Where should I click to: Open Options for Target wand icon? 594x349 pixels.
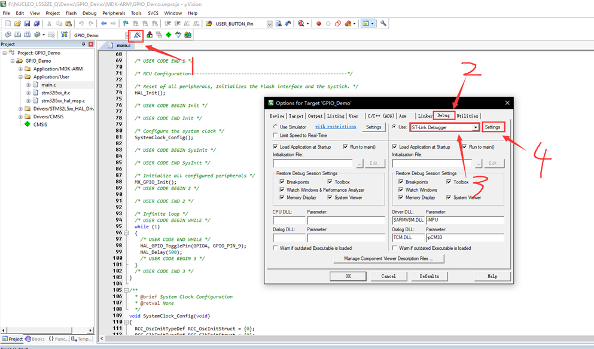pyautogui.click(x=138, y=35)
